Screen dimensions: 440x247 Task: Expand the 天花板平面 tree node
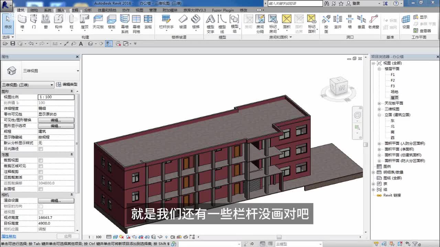tap(379, 103)
